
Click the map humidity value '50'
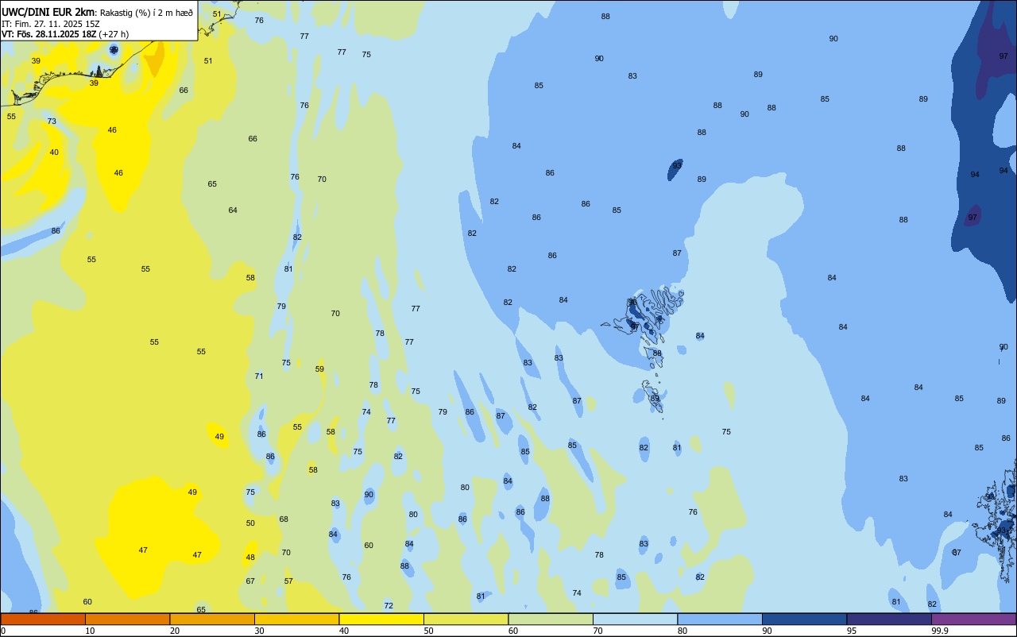tap(250, 523)
